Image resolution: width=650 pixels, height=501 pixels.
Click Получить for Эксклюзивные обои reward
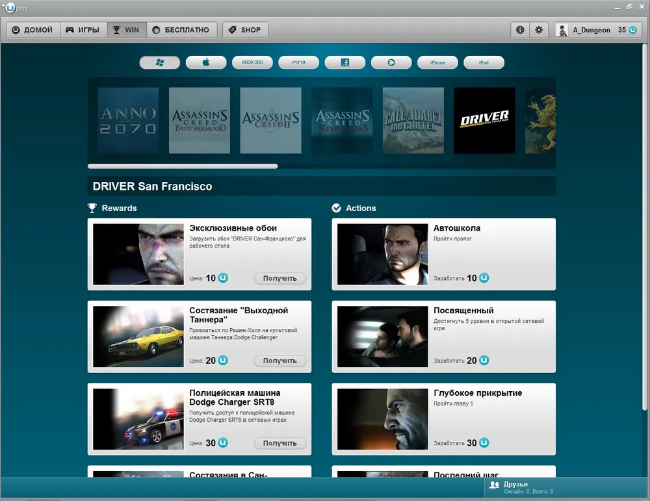[279, 278]
